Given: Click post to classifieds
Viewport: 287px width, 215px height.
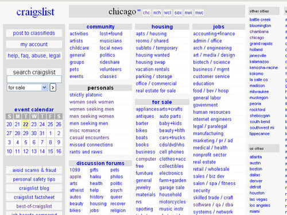Looking at the screenshot, I should coord(34,33).
